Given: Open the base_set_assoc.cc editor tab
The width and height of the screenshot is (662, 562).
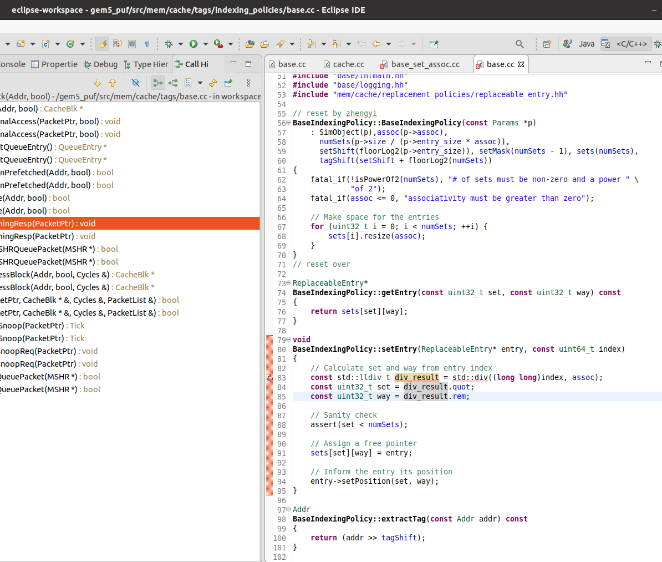Looking at the screenshot, I should [x=425, y=64].
